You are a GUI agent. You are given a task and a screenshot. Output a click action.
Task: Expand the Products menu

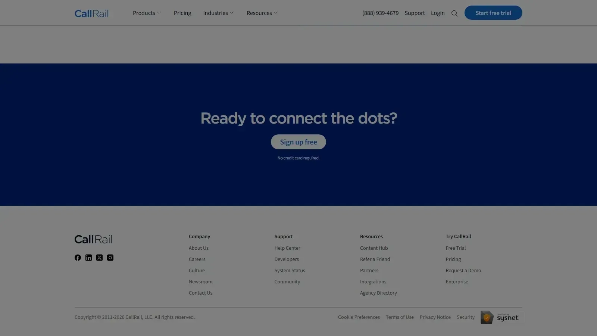coord(147,13)
